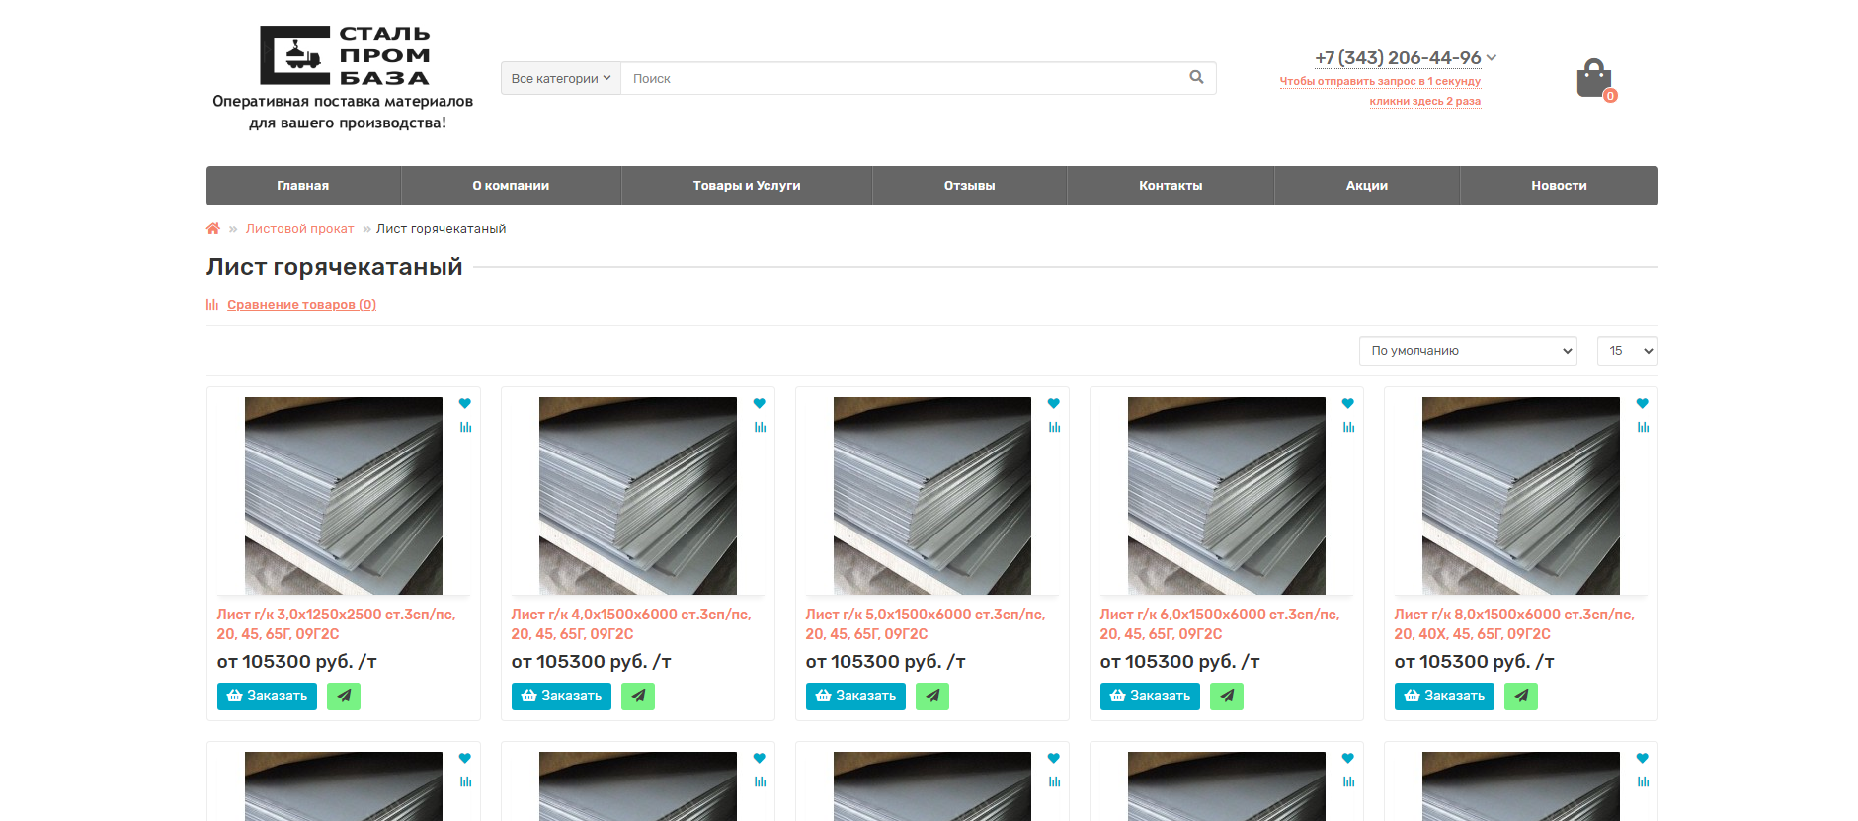Order Лист г/к 4,0х1500х6000 with Заказать
Screen dimensions: 1858x821
pyautogui.click(x=561, y=697)
